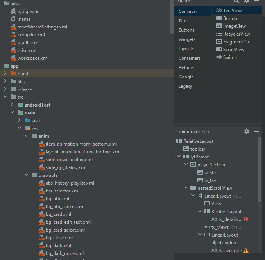Image resolution: width=265 pixels, height=260 pixels.
Task: Open Component Tree settings gear
Action: tap(247, 131)
